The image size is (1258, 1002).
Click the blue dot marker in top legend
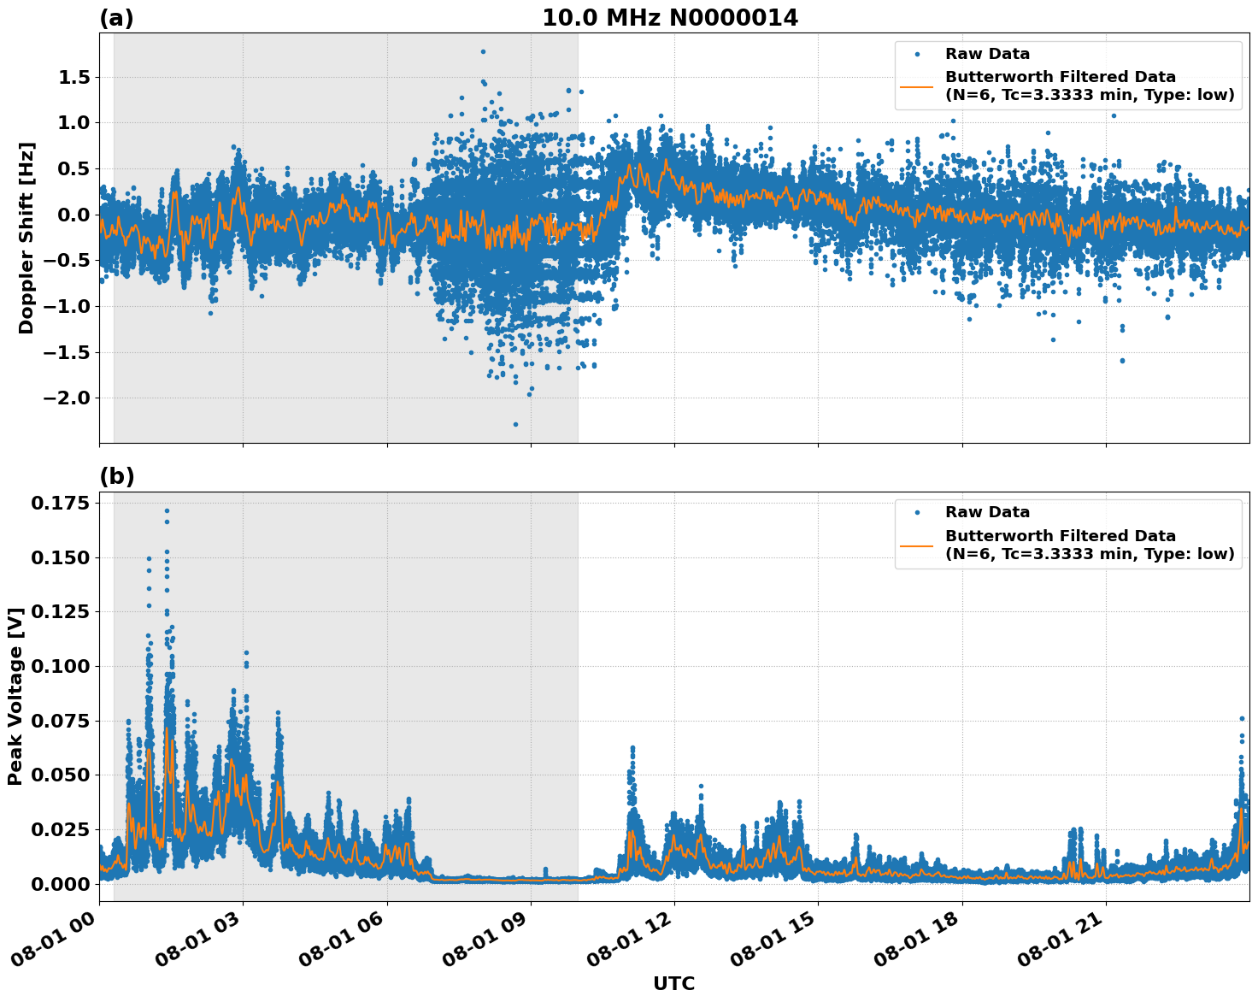[917, 54]
